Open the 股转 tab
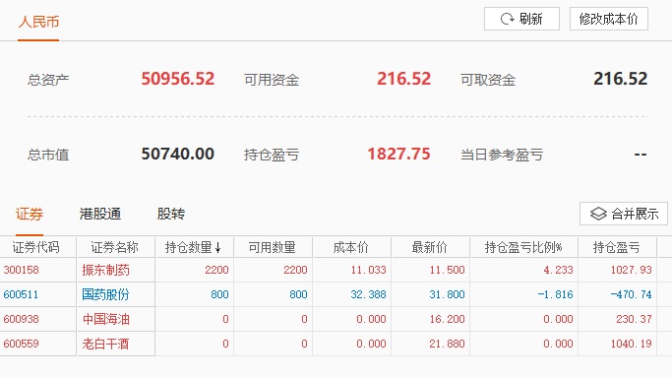672x378 pixels. click(x=170, y=214)
